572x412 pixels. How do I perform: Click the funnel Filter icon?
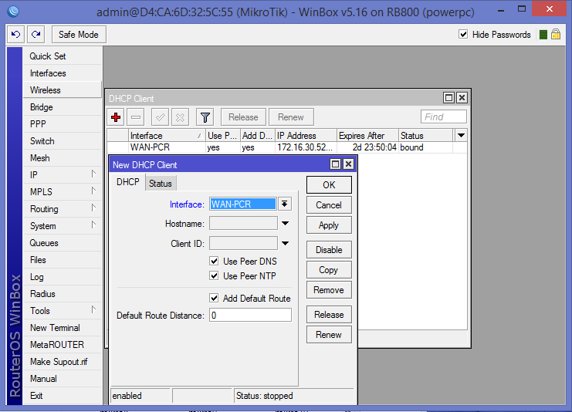tap(205, 117)
